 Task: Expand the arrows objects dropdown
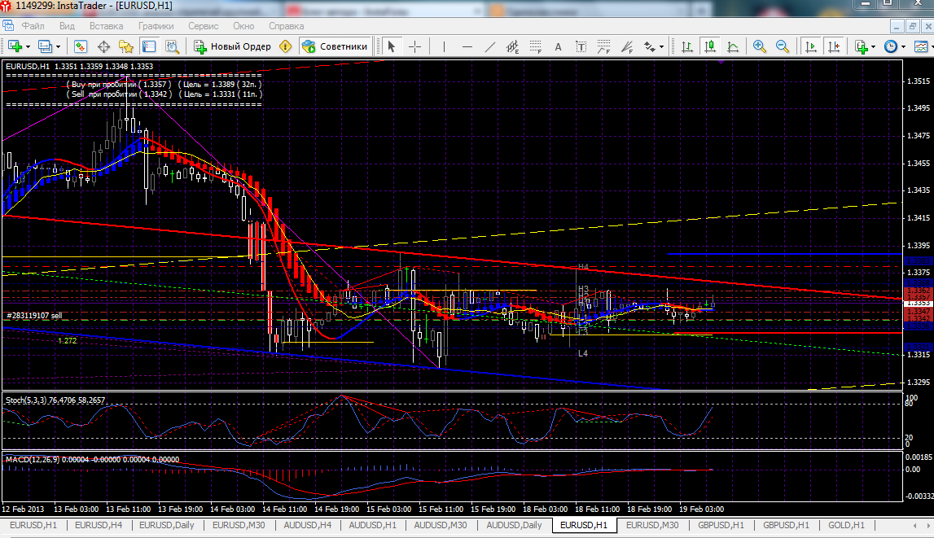(662, 46)
